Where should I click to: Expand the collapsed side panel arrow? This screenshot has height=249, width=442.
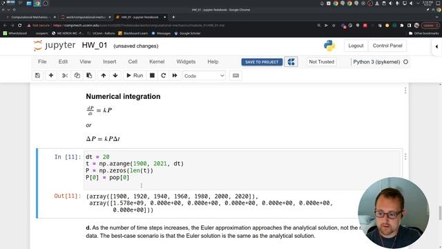click(436, 46)
